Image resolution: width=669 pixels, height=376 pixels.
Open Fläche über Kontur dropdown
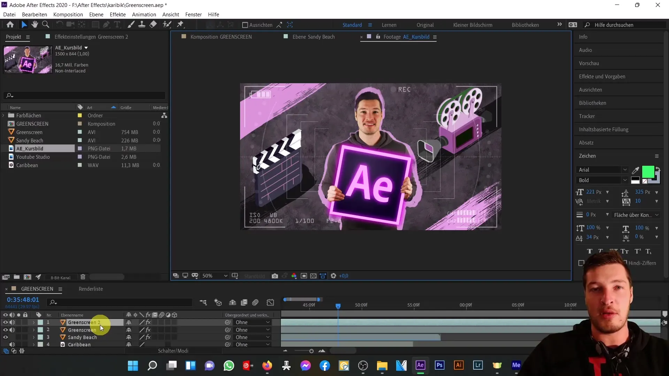click(x=636, y=215)
